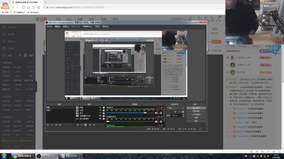
Task: Go to Douyu 首页 home link
Action: click(58, 19)
